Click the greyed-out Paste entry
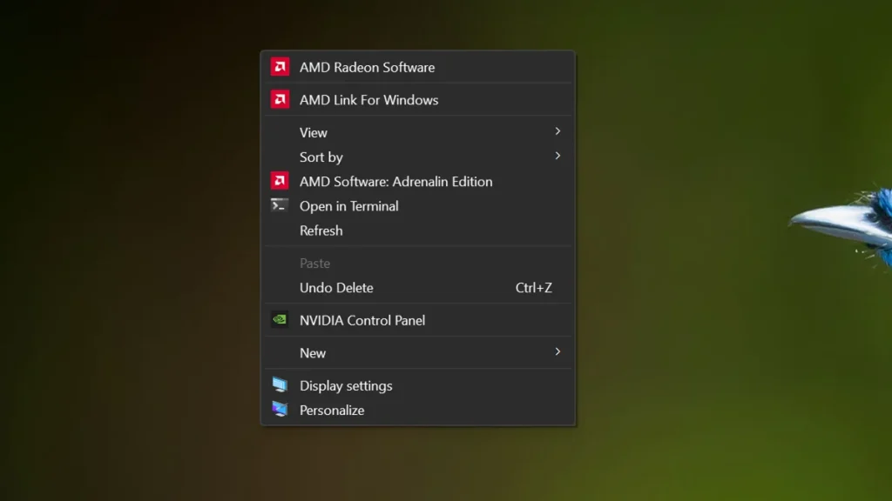This screenshot has height=501, width=892. [417, 263]
